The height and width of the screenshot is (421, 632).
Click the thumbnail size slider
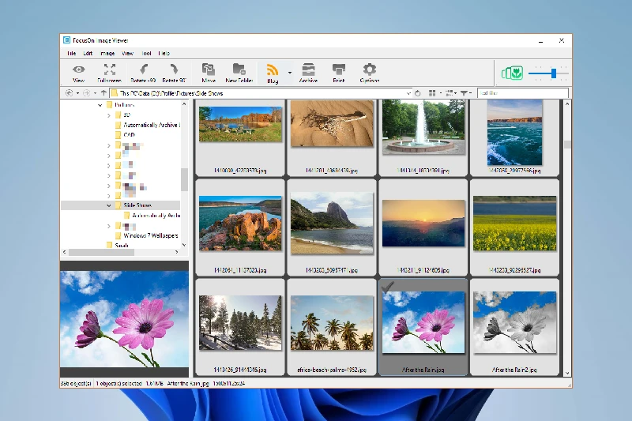click(x=554, y=73)
